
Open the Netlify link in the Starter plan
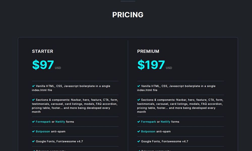[x=60, y=122]
